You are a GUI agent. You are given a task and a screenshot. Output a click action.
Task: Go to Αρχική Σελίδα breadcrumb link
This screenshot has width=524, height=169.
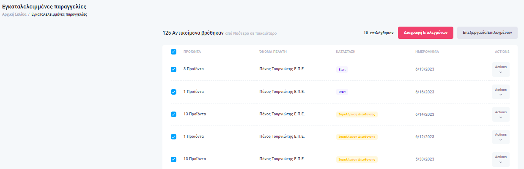pos(14,14)
